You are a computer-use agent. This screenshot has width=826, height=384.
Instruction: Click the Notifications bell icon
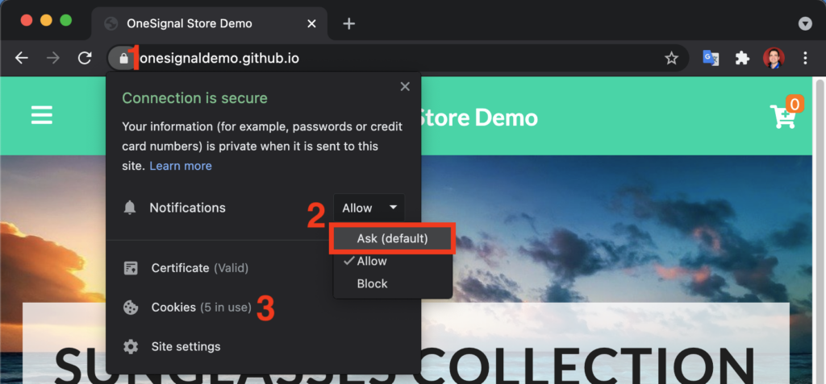[x=130, y=208]
